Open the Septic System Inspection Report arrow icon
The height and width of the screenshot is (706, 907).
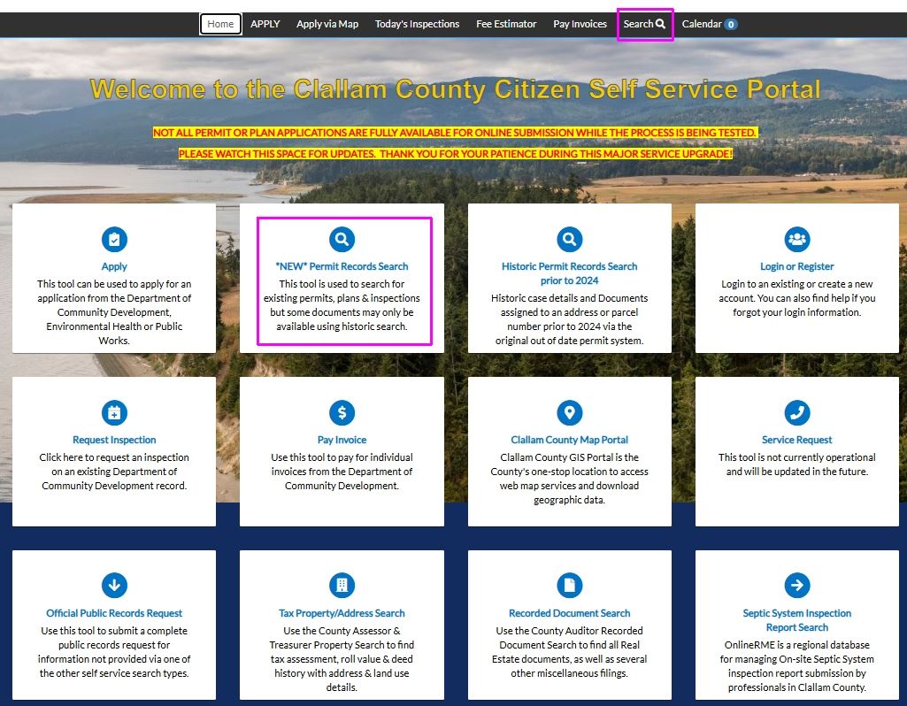pyautogui.click(x=796, y=585)
